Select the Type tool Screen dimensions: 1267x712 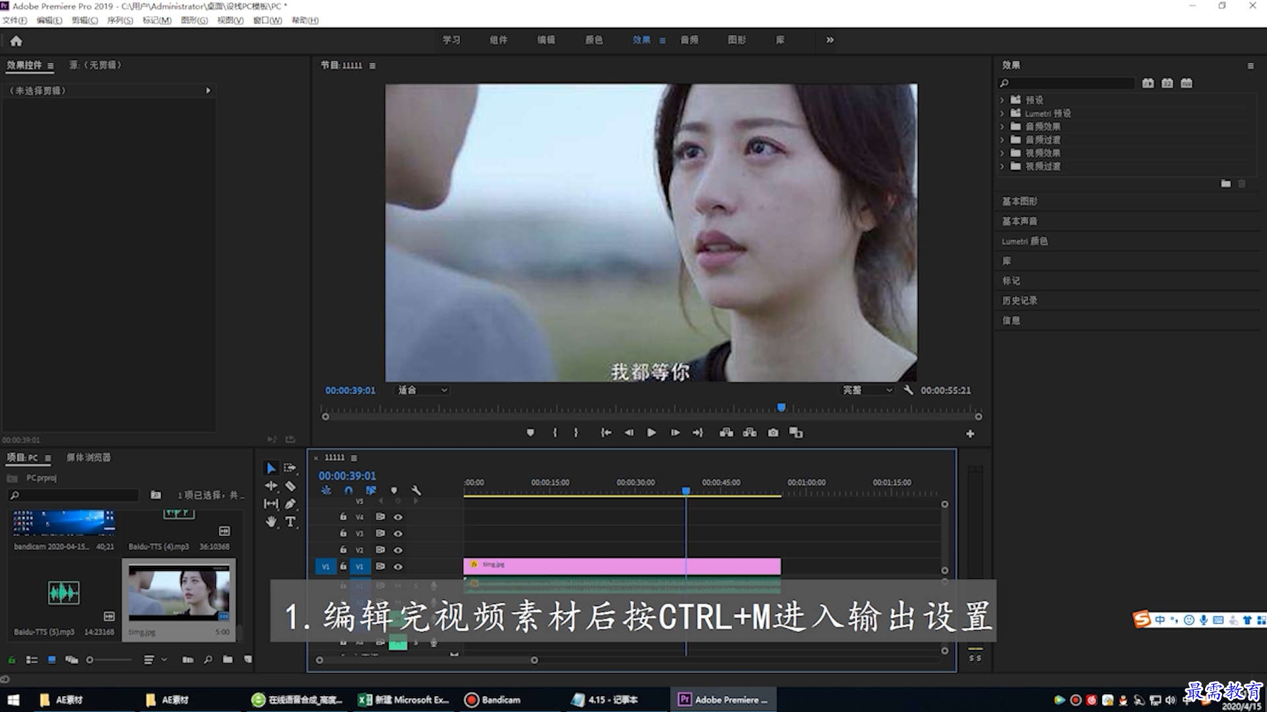290,521
